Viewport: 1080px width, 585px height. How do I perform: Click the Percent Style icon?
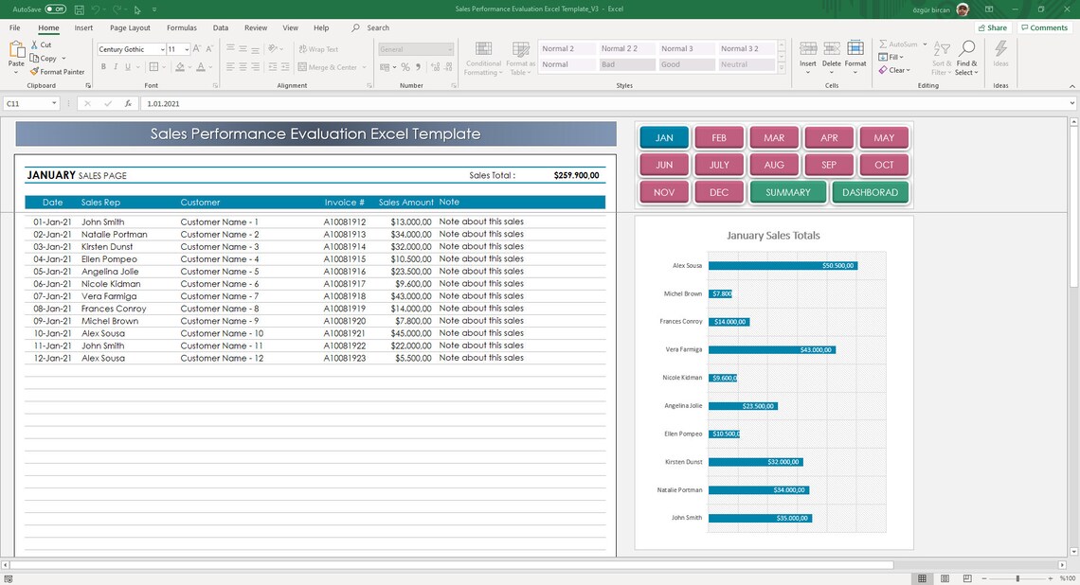pyautogui.click(x=405, y=67)
